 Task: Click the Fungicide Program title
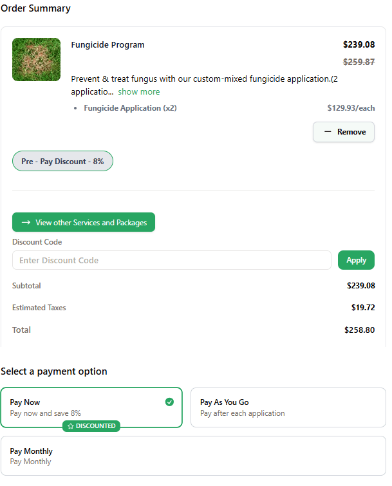pyautogui.click(x=107, y=45)
